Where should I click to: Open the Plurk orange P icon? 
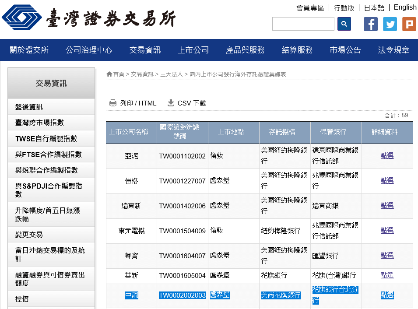click(x=409, y=24)
